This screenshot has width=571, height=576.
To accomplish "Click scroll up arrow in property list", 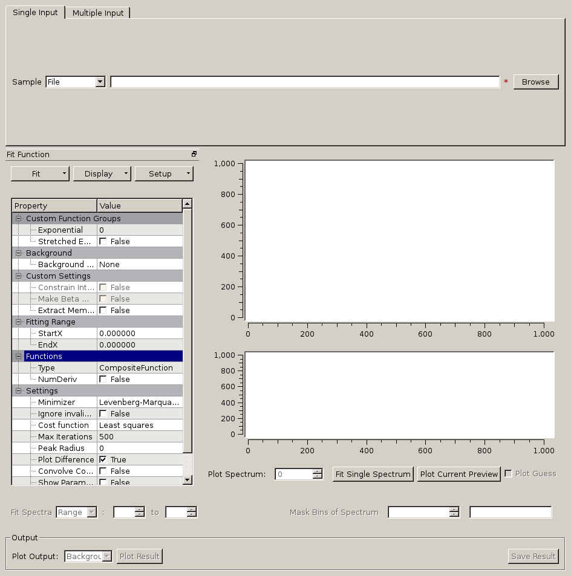I will pos(187,204).
